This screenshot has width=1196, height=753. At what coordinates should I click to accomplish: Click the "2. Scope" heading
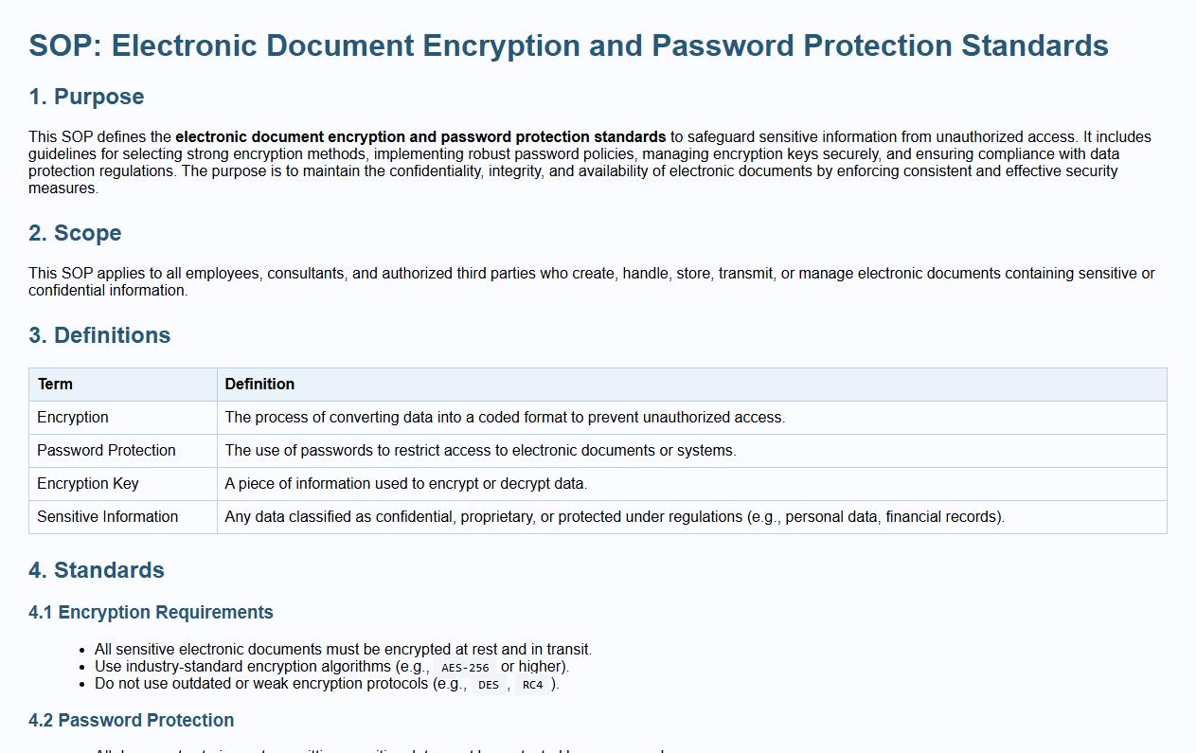75,233
